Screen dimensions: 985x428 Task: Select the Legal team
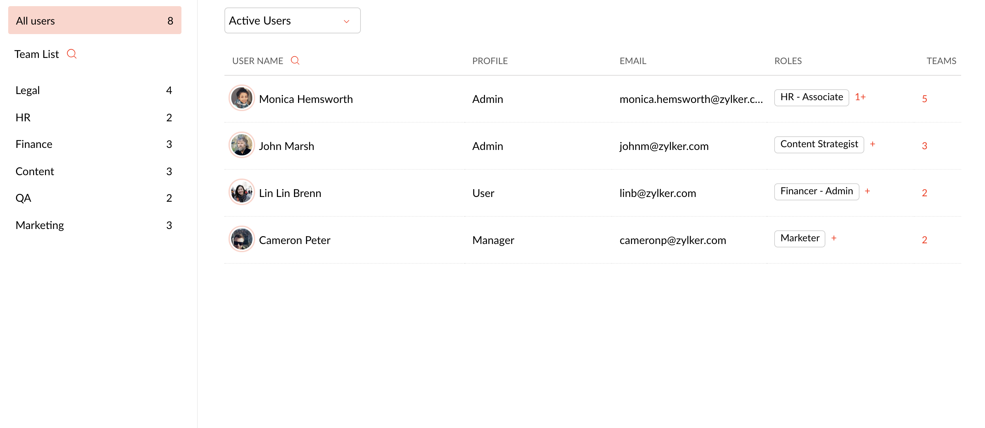click(28, 90)
